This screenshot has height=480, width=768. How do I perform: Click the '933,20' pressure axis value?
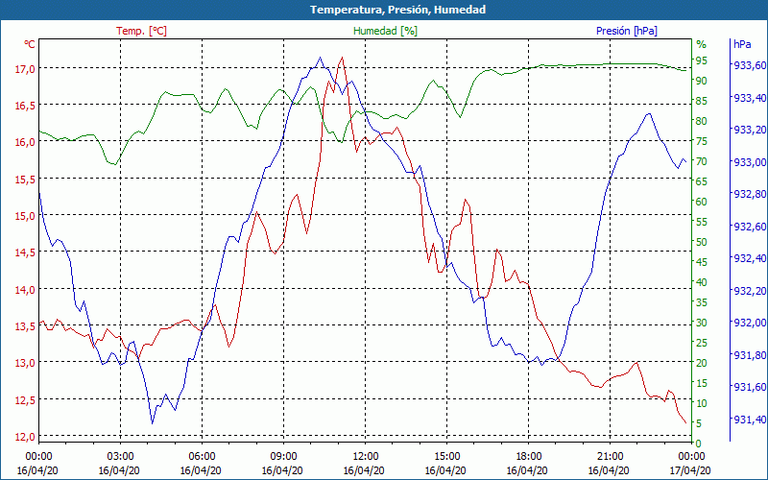coord(750,130)
